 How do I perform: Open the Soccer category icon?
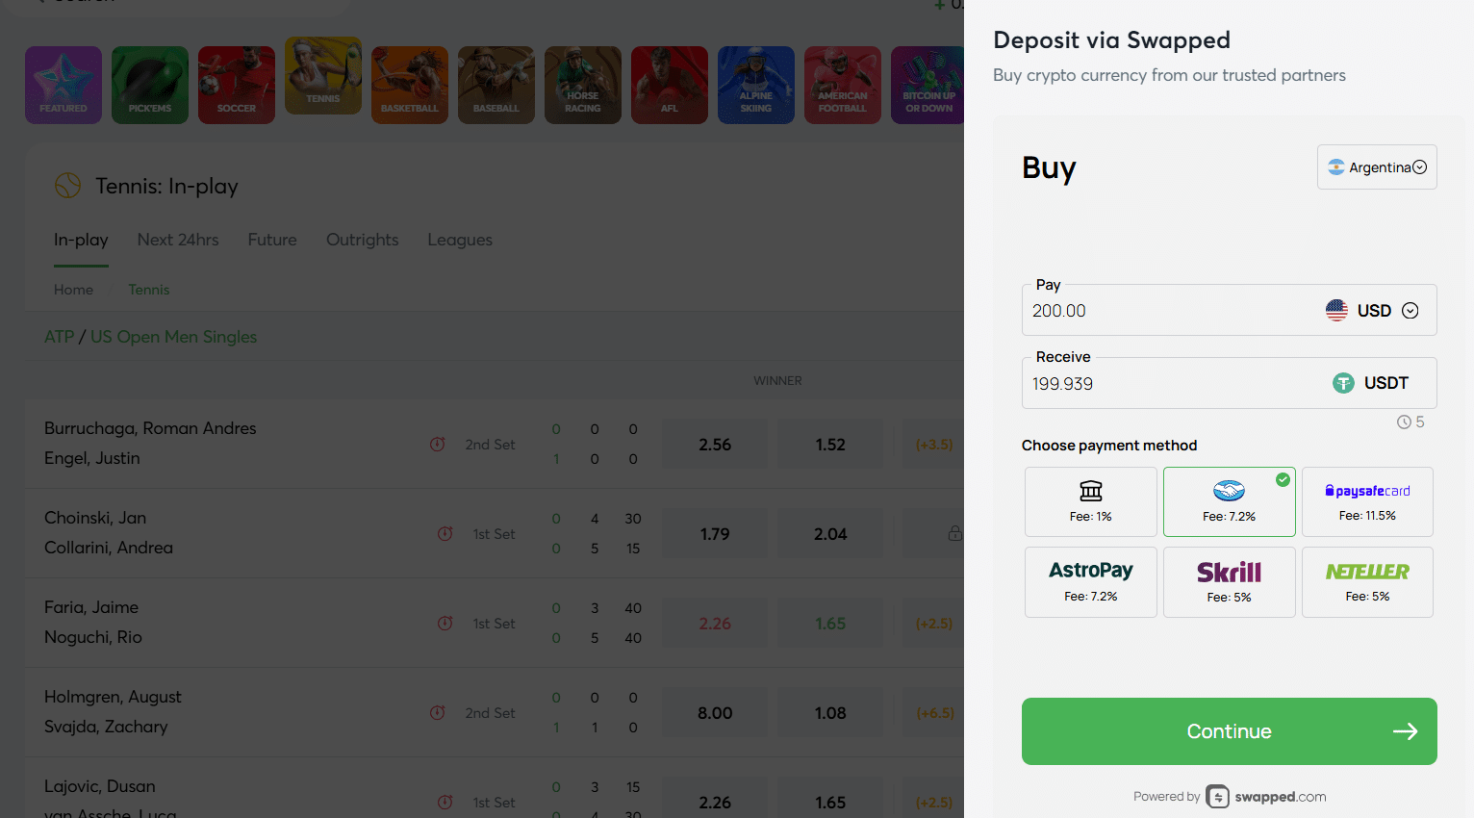236,85
